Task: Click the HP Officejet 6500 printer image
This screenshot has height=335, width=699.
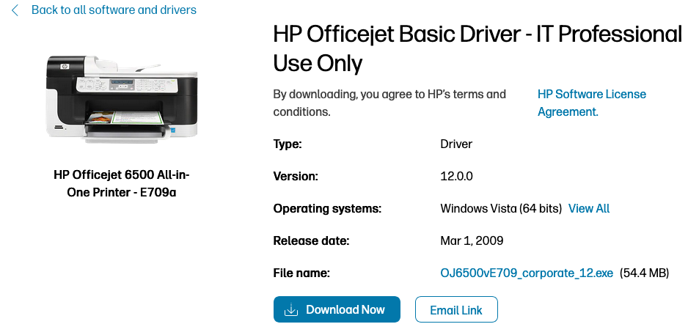Action: 122,96
